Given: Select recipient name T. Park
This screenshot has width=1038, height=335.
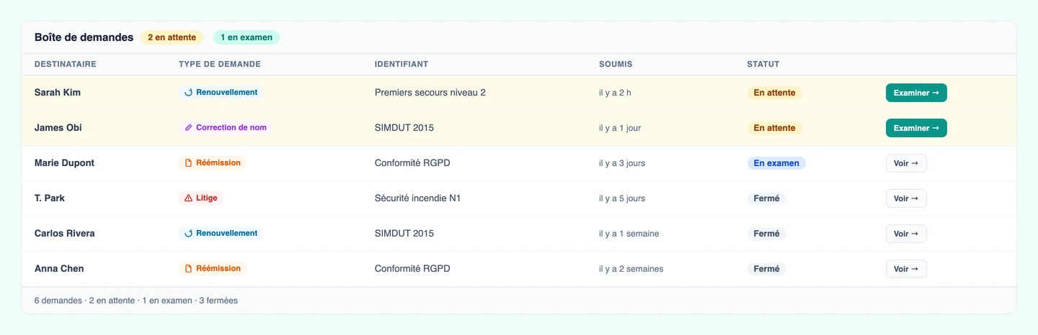Looking at the screenshot, I should [x=50, y=198].
